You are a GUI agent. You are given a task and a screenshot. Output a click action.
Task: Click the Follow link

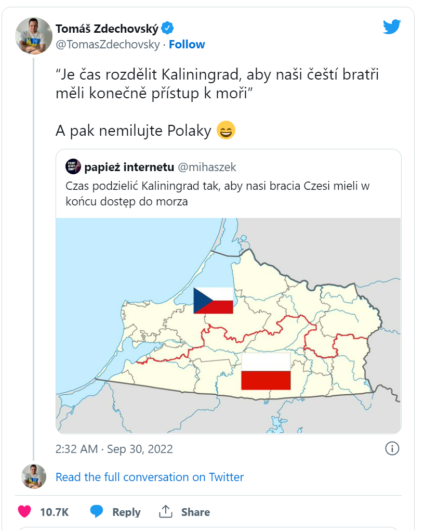pyautogui.click(x=187, y=45)
